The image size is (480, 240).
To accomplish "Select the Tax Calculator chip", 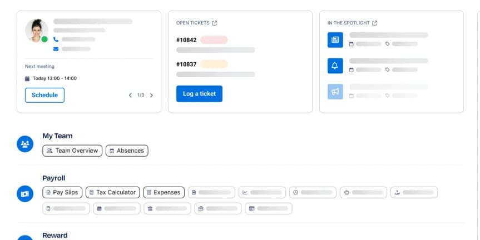I will tap(113, 193).
